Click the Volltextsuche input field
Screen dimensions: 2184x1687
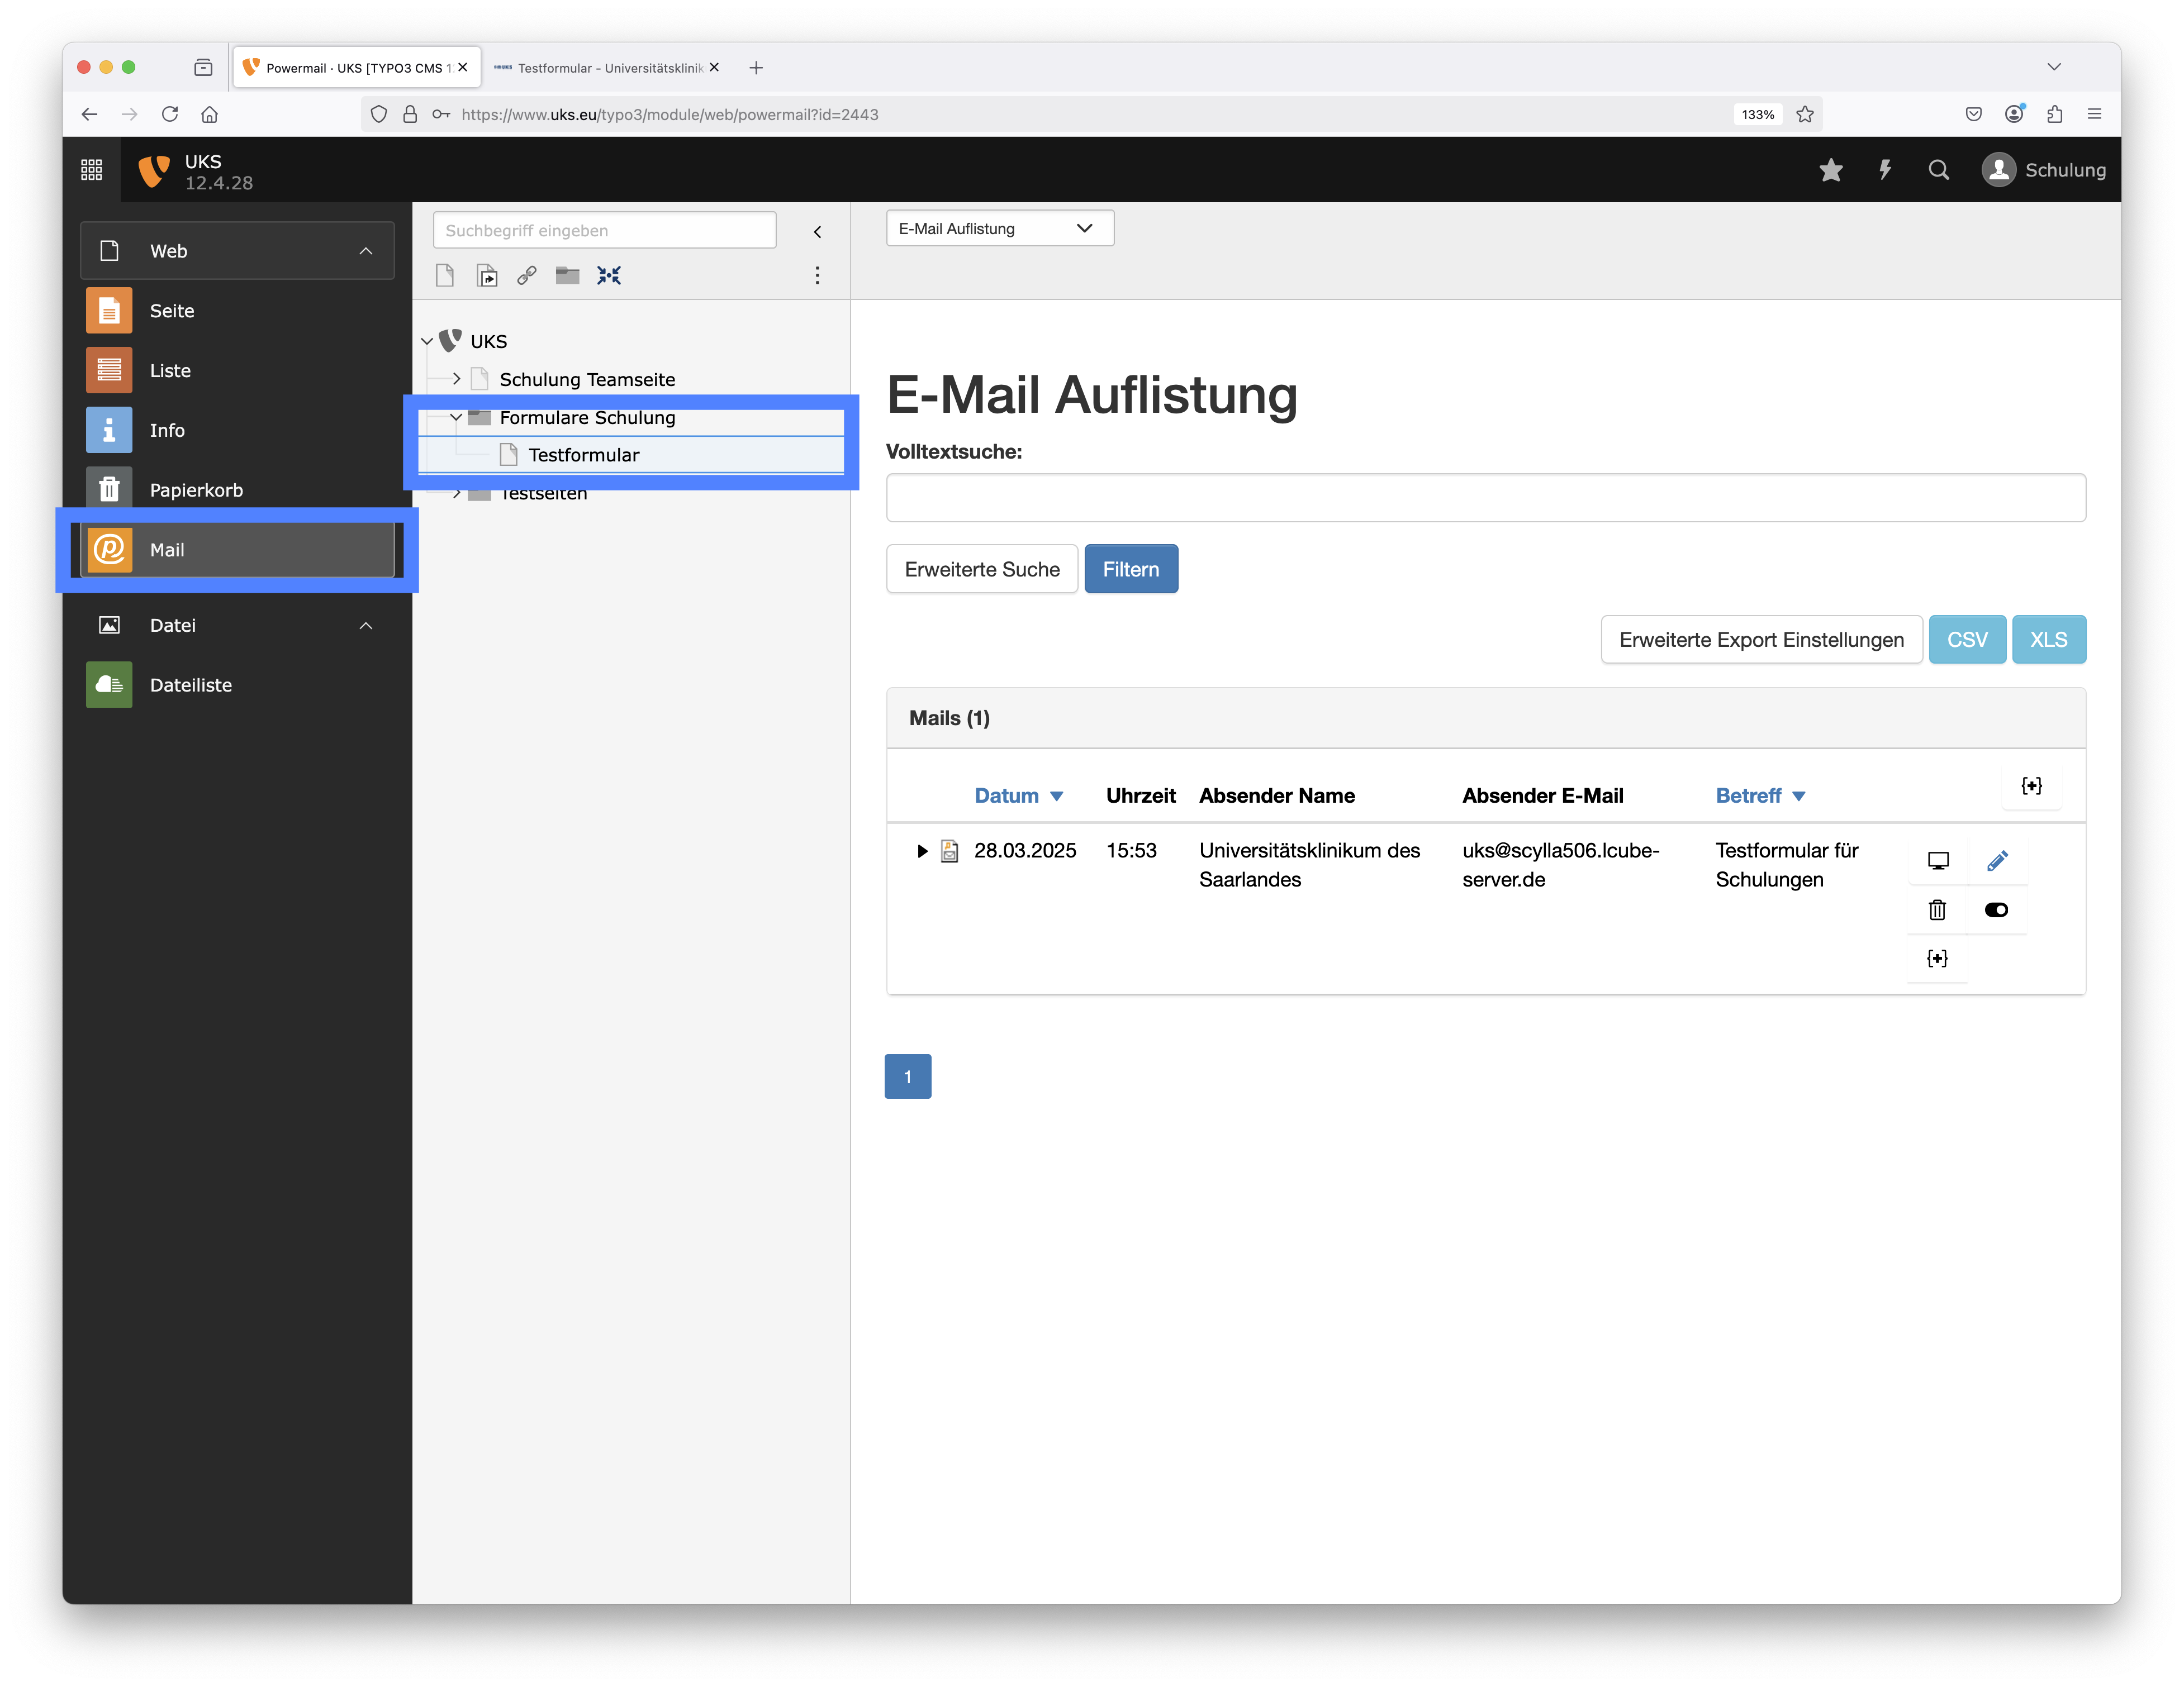tap(1485, 498)
